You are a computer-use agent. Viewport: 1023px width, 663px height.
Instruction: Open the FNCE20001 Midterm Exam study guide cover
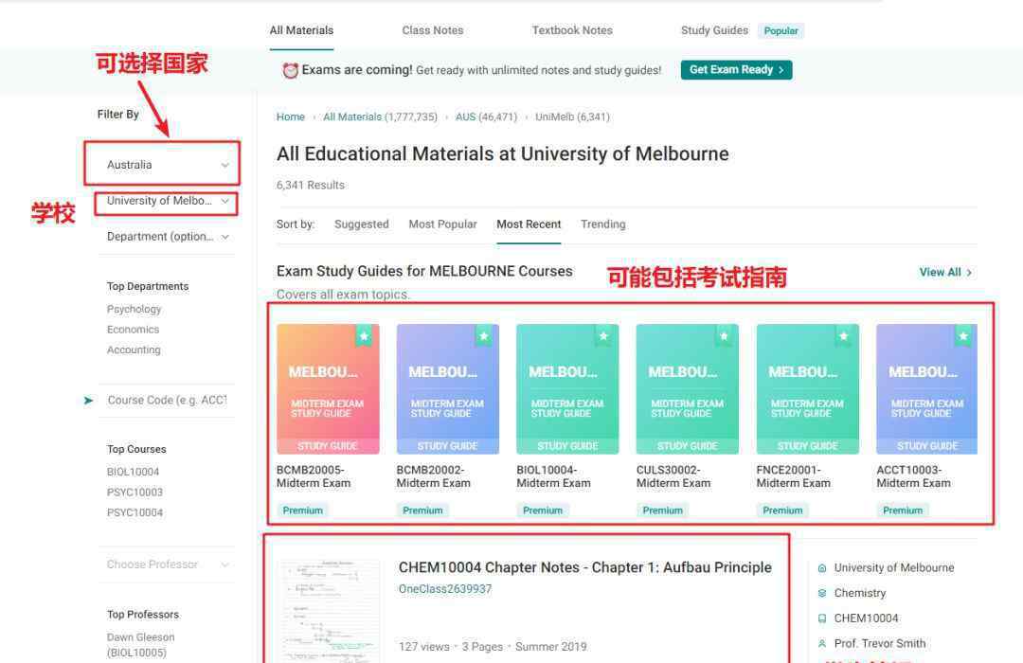click(x=808, y=389)
